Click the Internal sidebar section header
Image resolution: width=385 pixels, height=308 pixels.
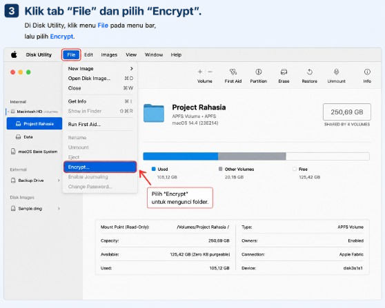pyautogui.click(x=18, y=102)
